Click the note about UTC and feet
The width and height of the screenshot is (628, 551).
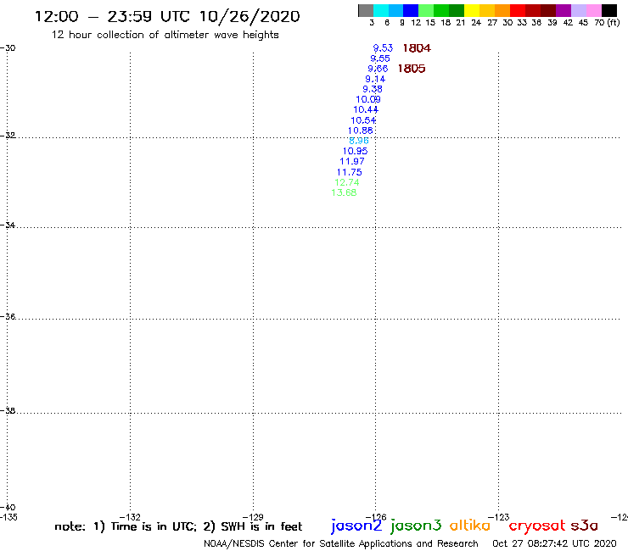178,526
